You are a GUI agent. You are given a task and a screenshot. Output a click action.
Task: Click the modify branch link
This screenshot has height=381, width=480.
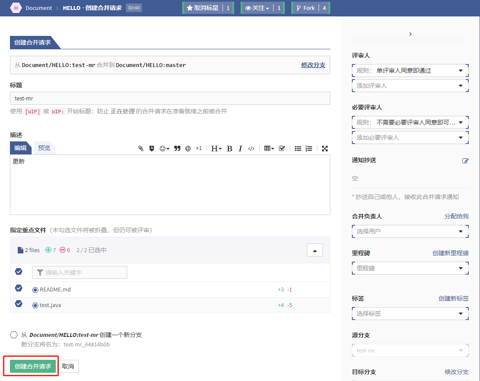(x=313, y=65)
